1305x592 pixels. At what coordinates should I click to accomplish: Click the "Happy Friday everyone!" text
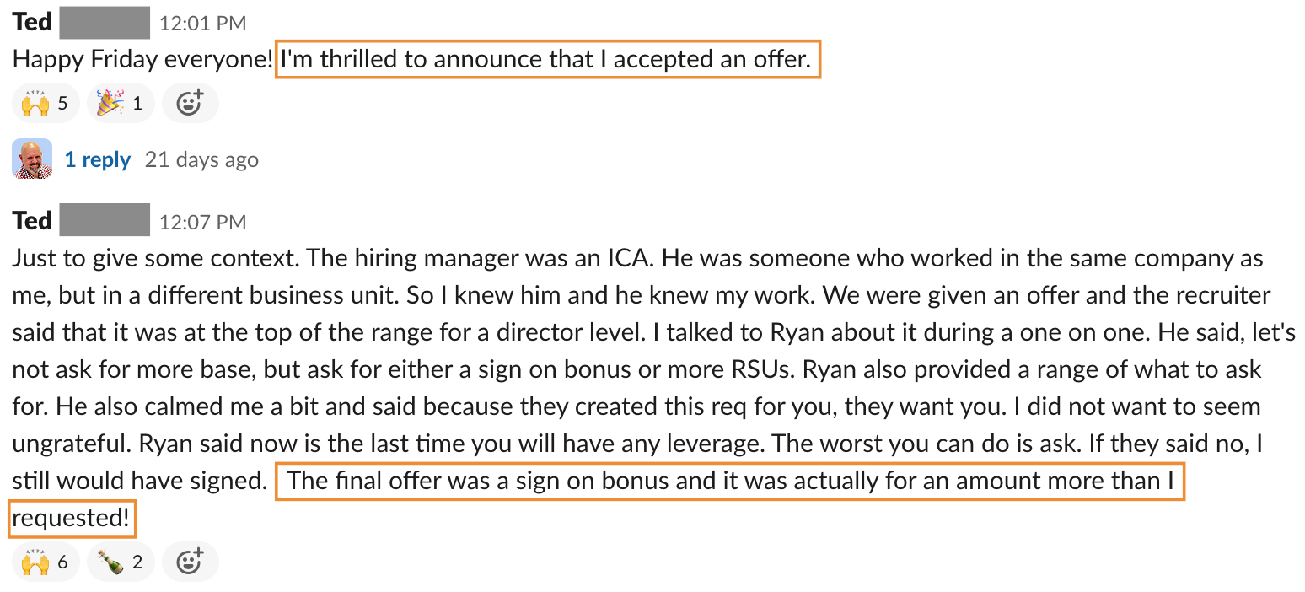point(142,59)
